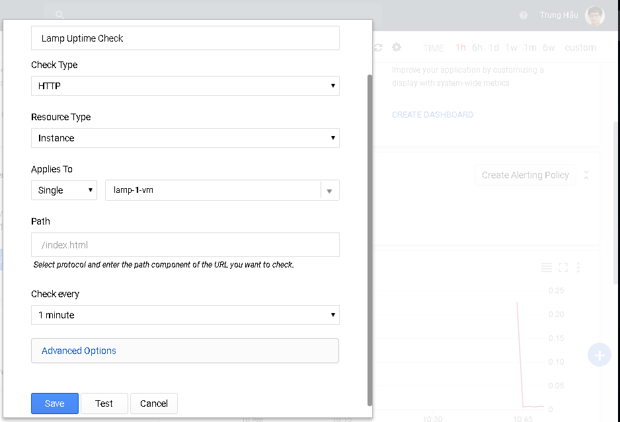Open the dashboard settings gear icon

[x=396, y=48]
